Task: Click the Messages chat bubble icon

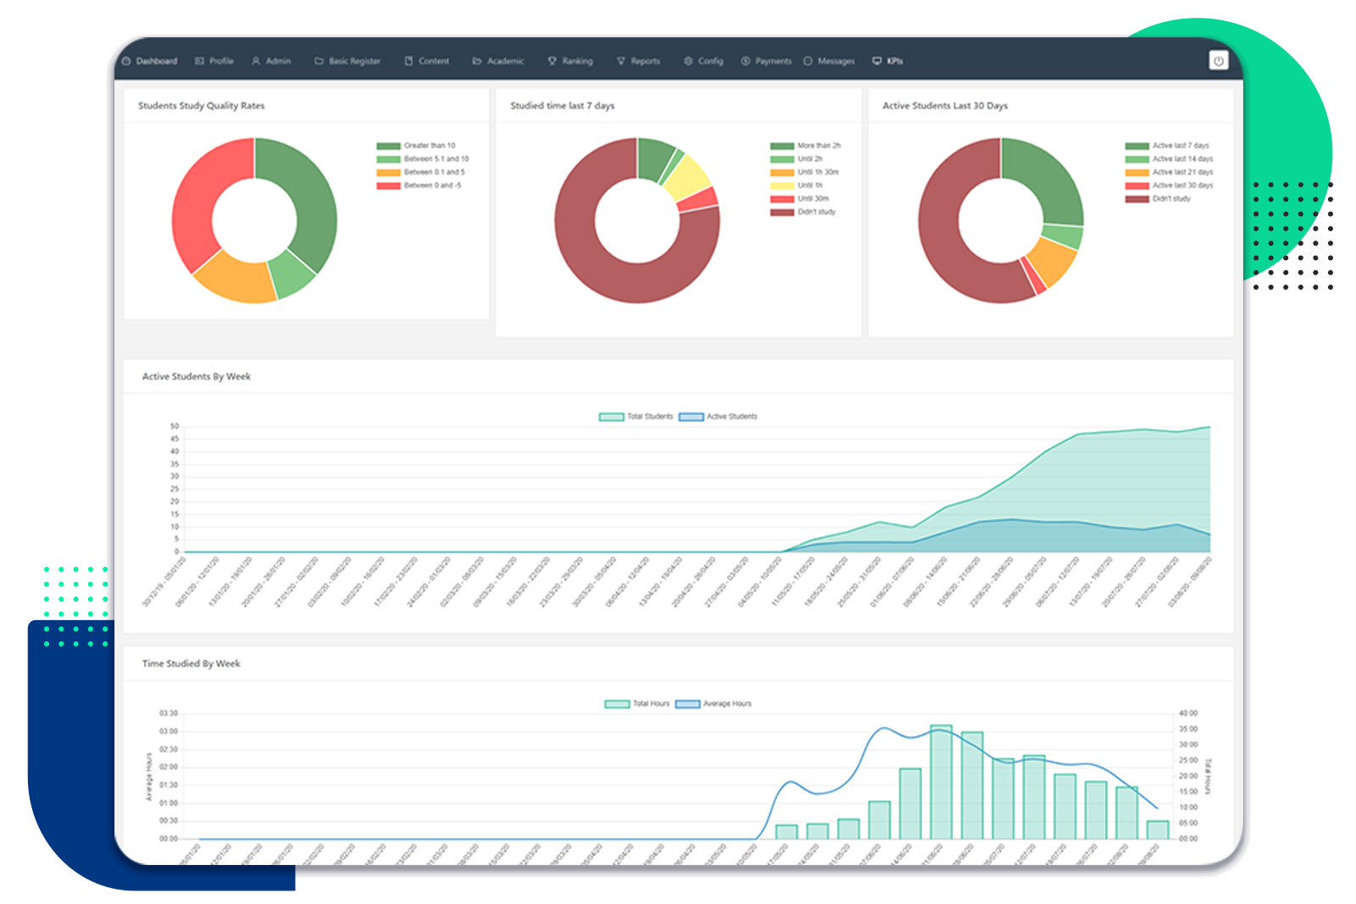Action: (x=807, y=60)
